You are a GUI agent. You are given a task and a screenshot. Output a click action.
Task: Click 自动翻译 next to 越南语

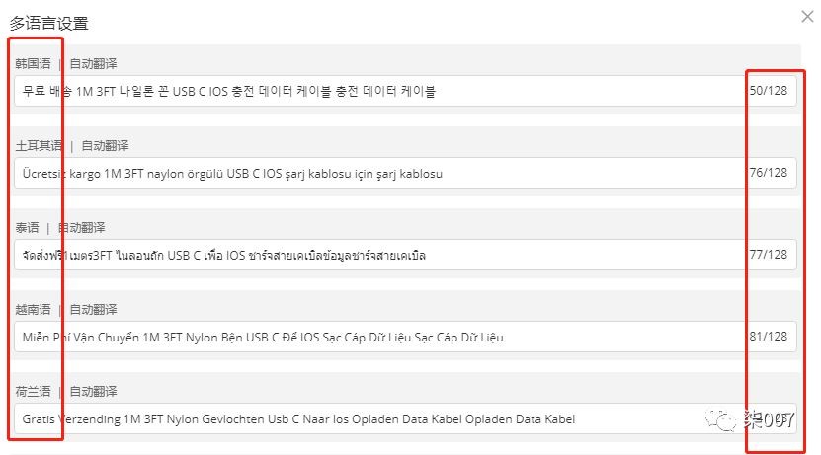click(93, 310)
